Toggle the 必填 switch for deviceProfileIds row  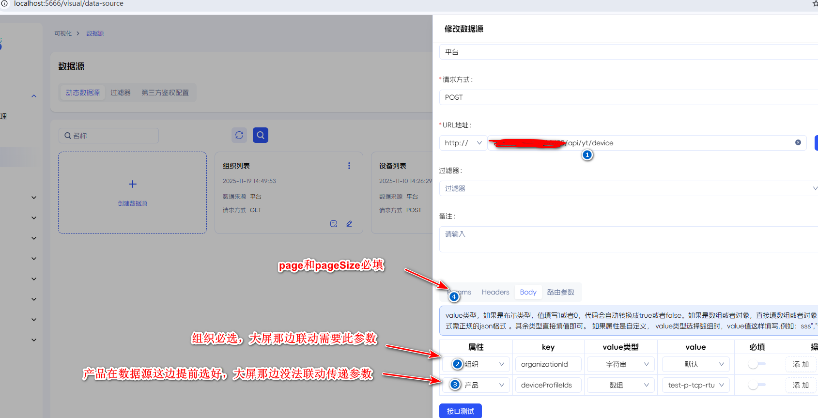756,385
